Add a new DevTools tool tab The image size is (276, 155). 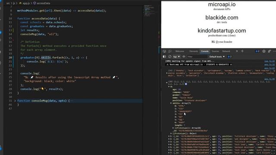242,51
